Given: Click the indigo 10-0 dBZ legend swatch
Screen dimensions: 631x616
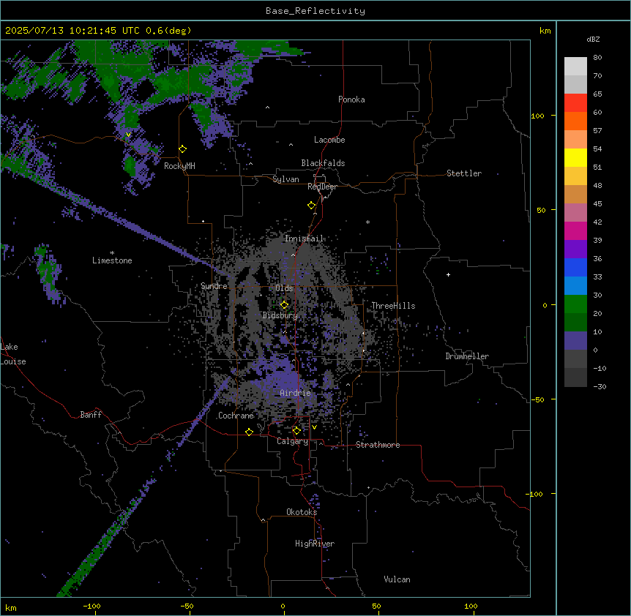Looking at the screenshot, I should point(575,341).
